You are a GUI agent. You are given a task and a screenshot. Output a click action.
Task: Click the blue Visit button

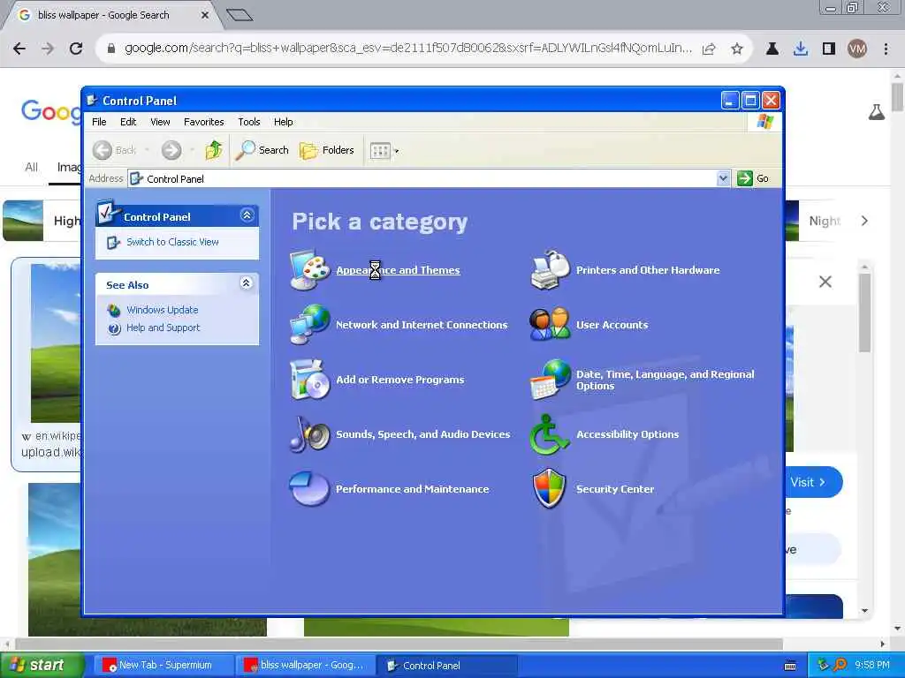click(814, 482)
